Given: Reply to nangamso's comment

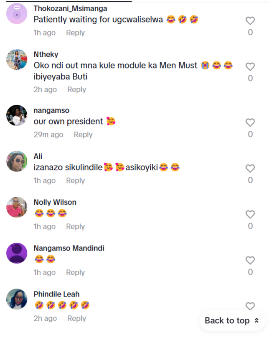Looking at the screenshot, I should point(83,134).
